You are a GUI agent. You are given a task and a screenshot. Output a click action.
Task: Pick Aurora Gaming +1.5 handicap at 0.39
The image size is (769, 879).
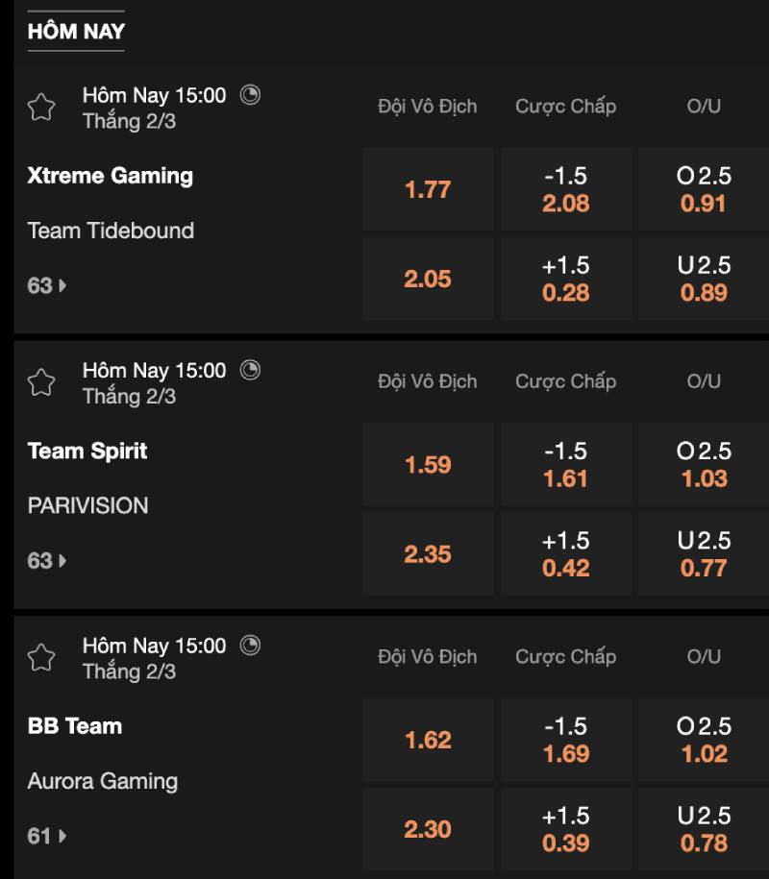point(565,830)
